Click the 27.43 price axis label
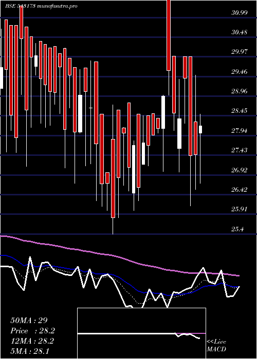Viewport: 257px width, 359px height. pyautogui.click(x=240, y=150)
